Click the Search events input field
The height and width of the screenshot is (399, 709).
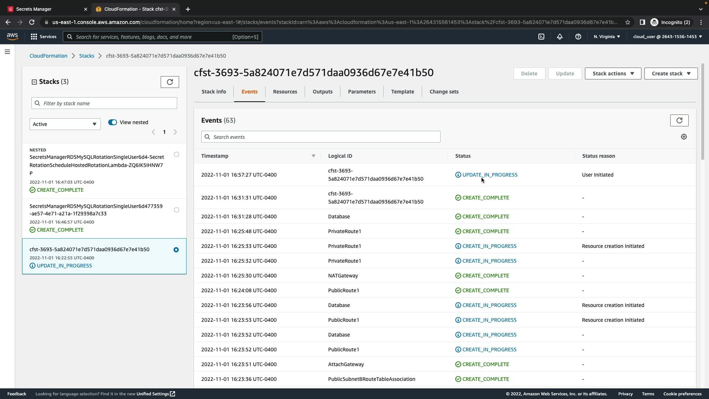[321, 137]
